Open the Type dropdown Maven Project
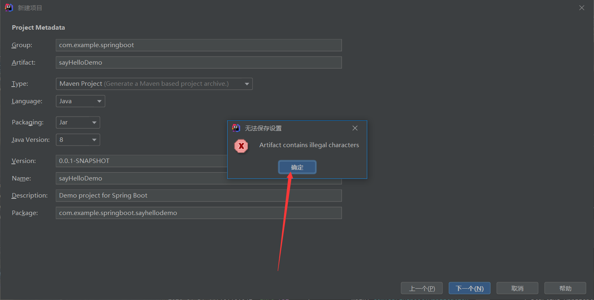Screen dimensions: 594x300 [x=154, y=84]
